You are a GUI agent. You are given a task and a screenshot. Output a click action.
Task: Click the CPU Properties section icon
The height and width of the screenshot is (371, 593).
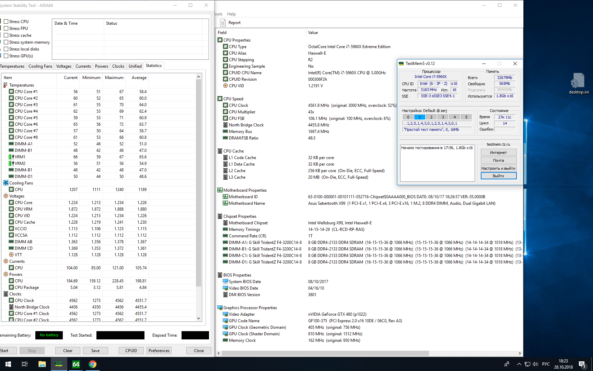(x=220, y=40)
